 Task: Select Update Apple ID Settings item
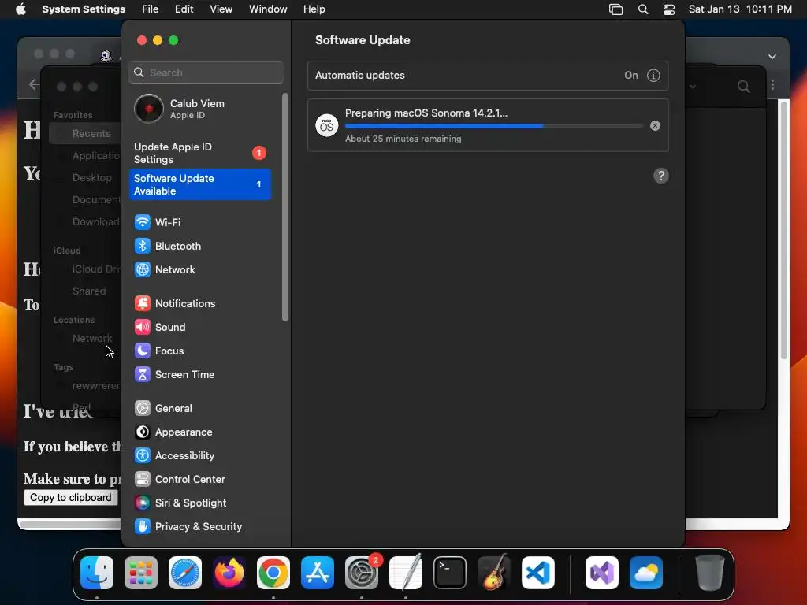coord(200,154)
